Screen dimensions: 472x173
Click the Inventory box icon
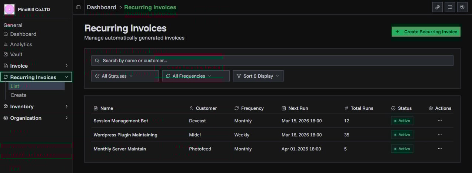point(6,106)
